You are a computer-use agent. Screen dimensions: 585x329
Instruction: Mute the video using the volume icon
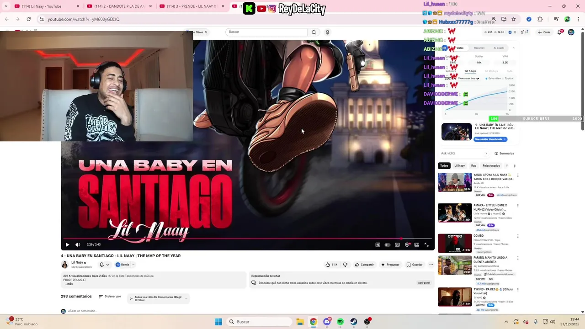[78, 244]
